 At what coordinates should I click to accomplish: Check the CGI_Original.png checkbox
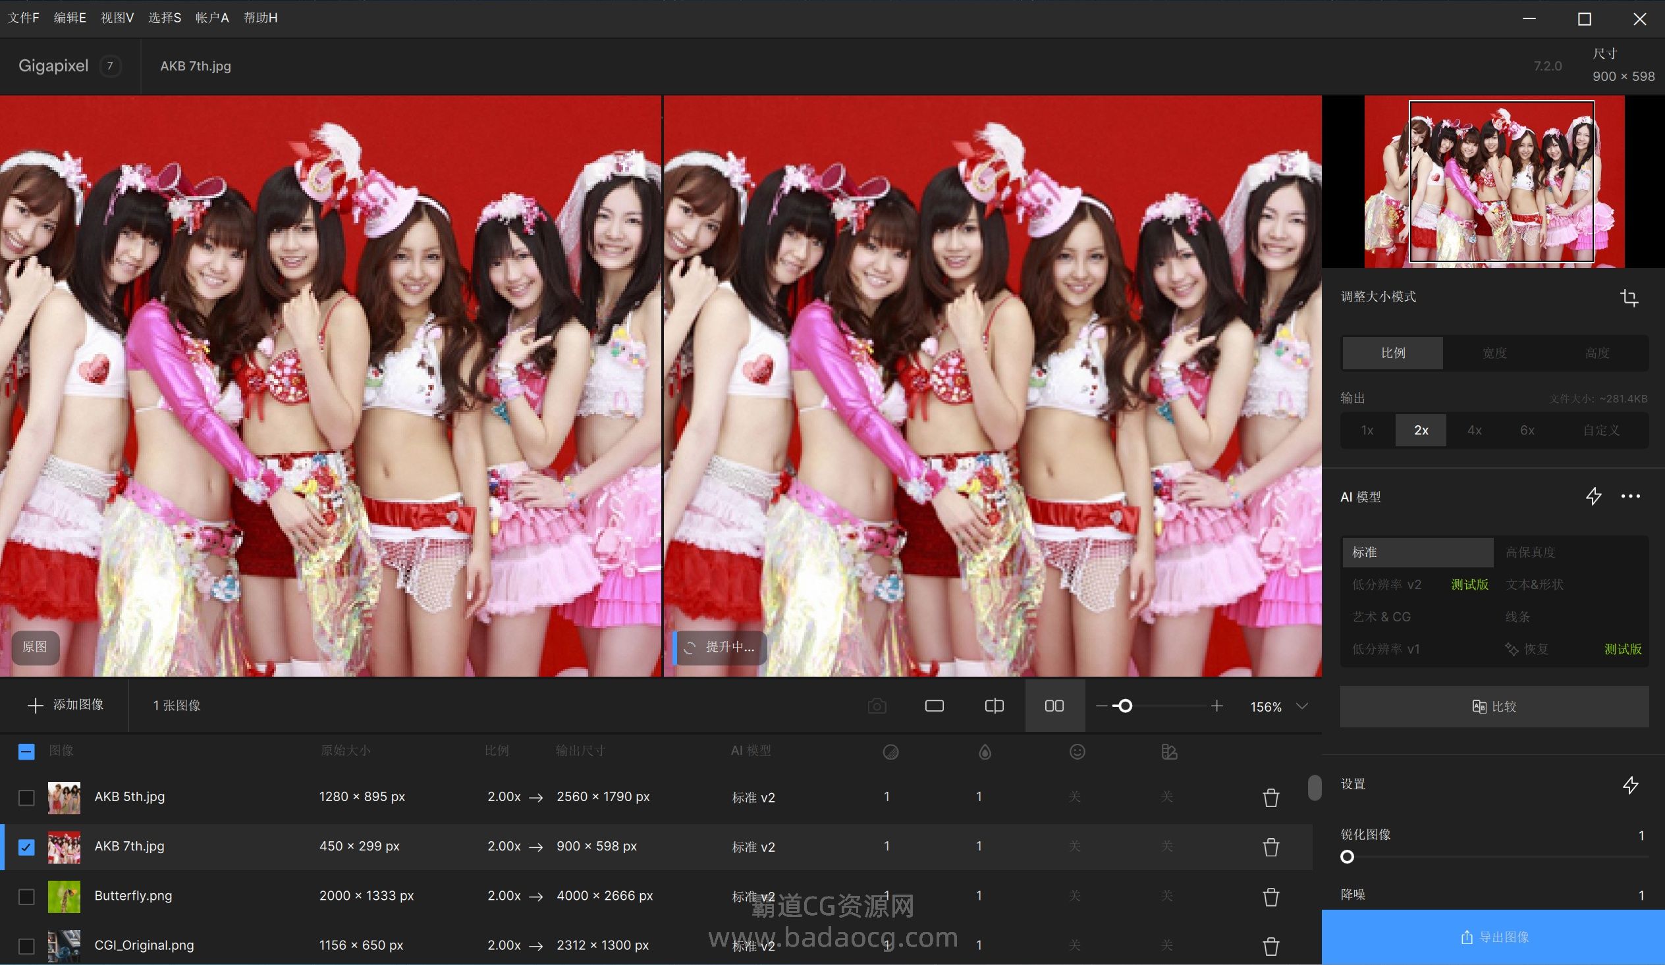pyautogui.click(x=26, y=946)
